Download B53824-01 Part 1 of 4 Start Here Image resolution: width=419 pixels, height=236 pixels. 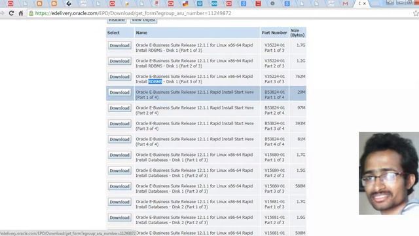point(119,92)
